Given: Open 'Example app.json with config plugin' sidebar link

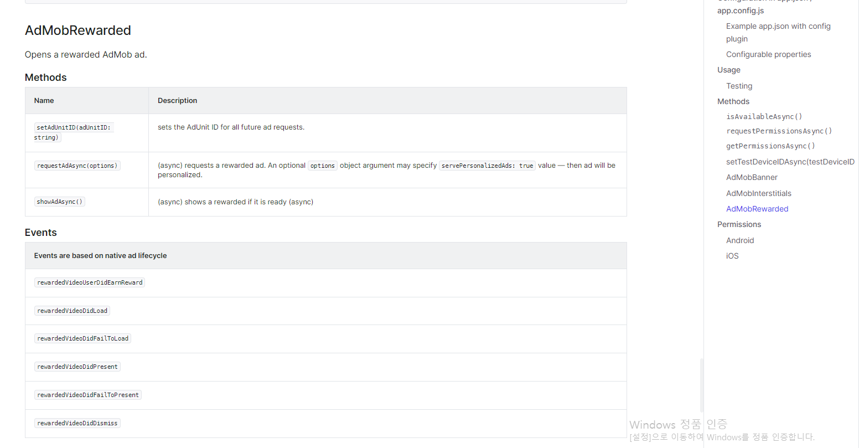Looking at the screenshot, I should coord(778,32).
